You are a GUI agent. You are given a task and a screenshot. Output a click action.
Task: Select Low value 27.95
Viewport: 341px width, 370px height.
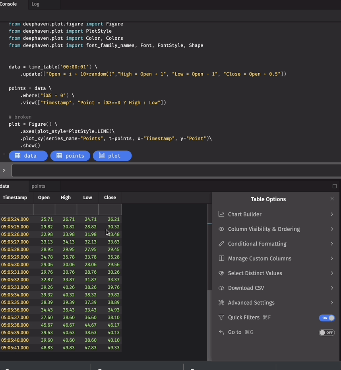88,249
